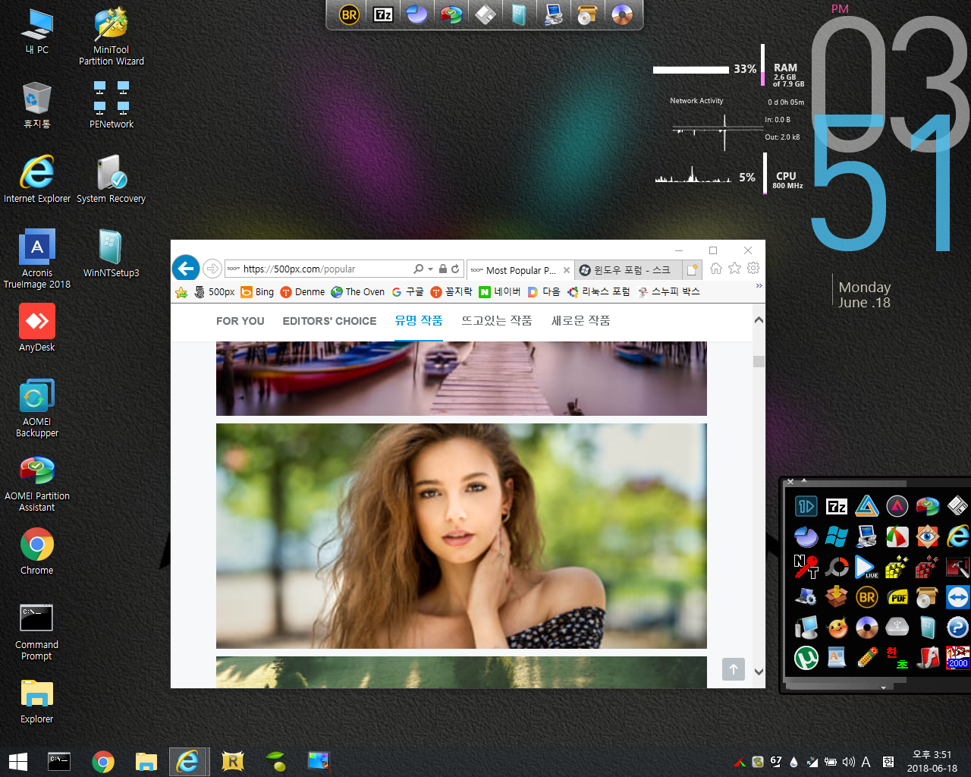Launch the blue LIVE player icon

pos(866,567)
